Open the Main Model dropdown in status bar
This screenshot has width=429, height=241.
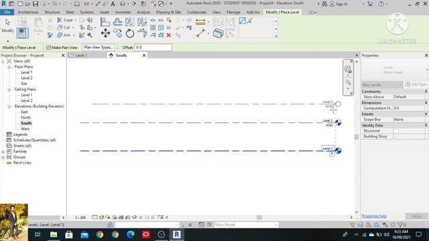[246, 225]
